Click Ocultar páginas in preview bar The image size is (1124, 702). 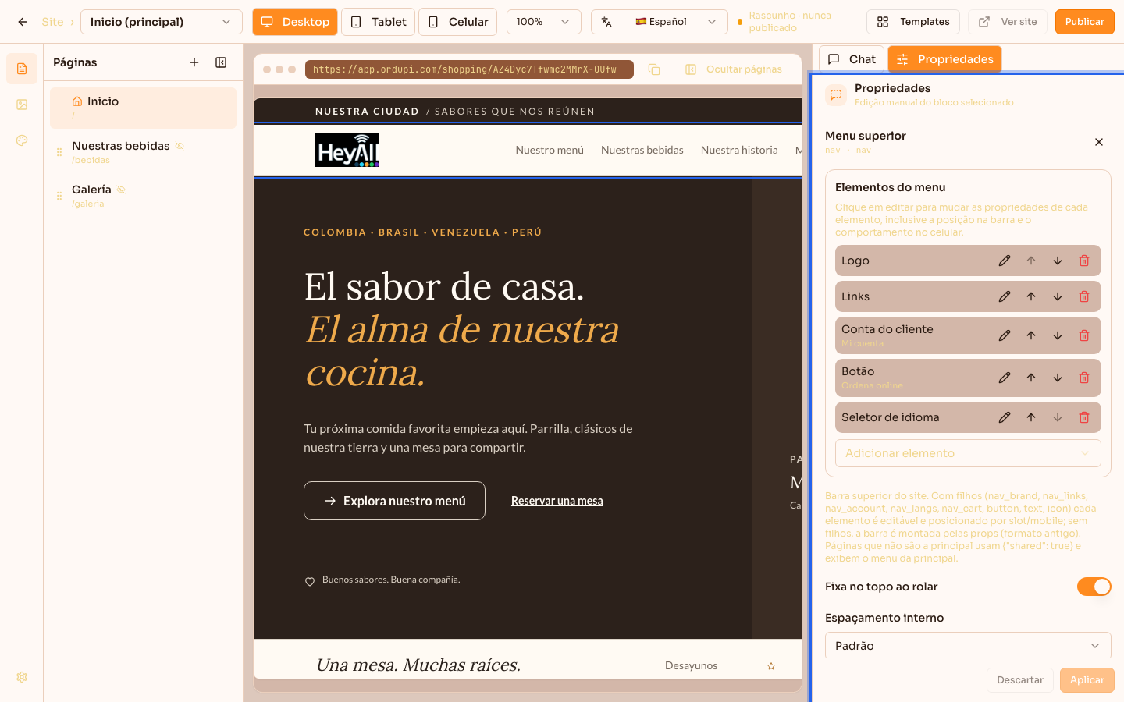pyautogui.click(x=734, y=69)
